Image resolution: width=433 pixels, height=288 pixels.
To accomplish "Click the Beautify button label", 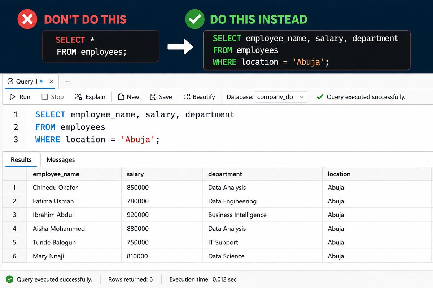I will tap(204, 97).
